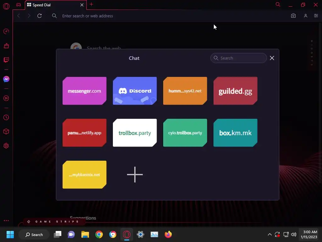Open Extensions cube icon in sidebar

tap(6, 131)
